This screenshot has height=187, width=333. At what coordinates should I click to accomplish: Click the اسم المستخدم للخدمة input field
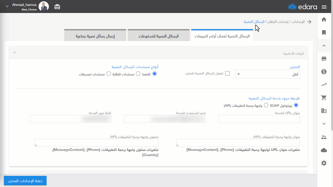pyautogui.click(x=165, y=119)
